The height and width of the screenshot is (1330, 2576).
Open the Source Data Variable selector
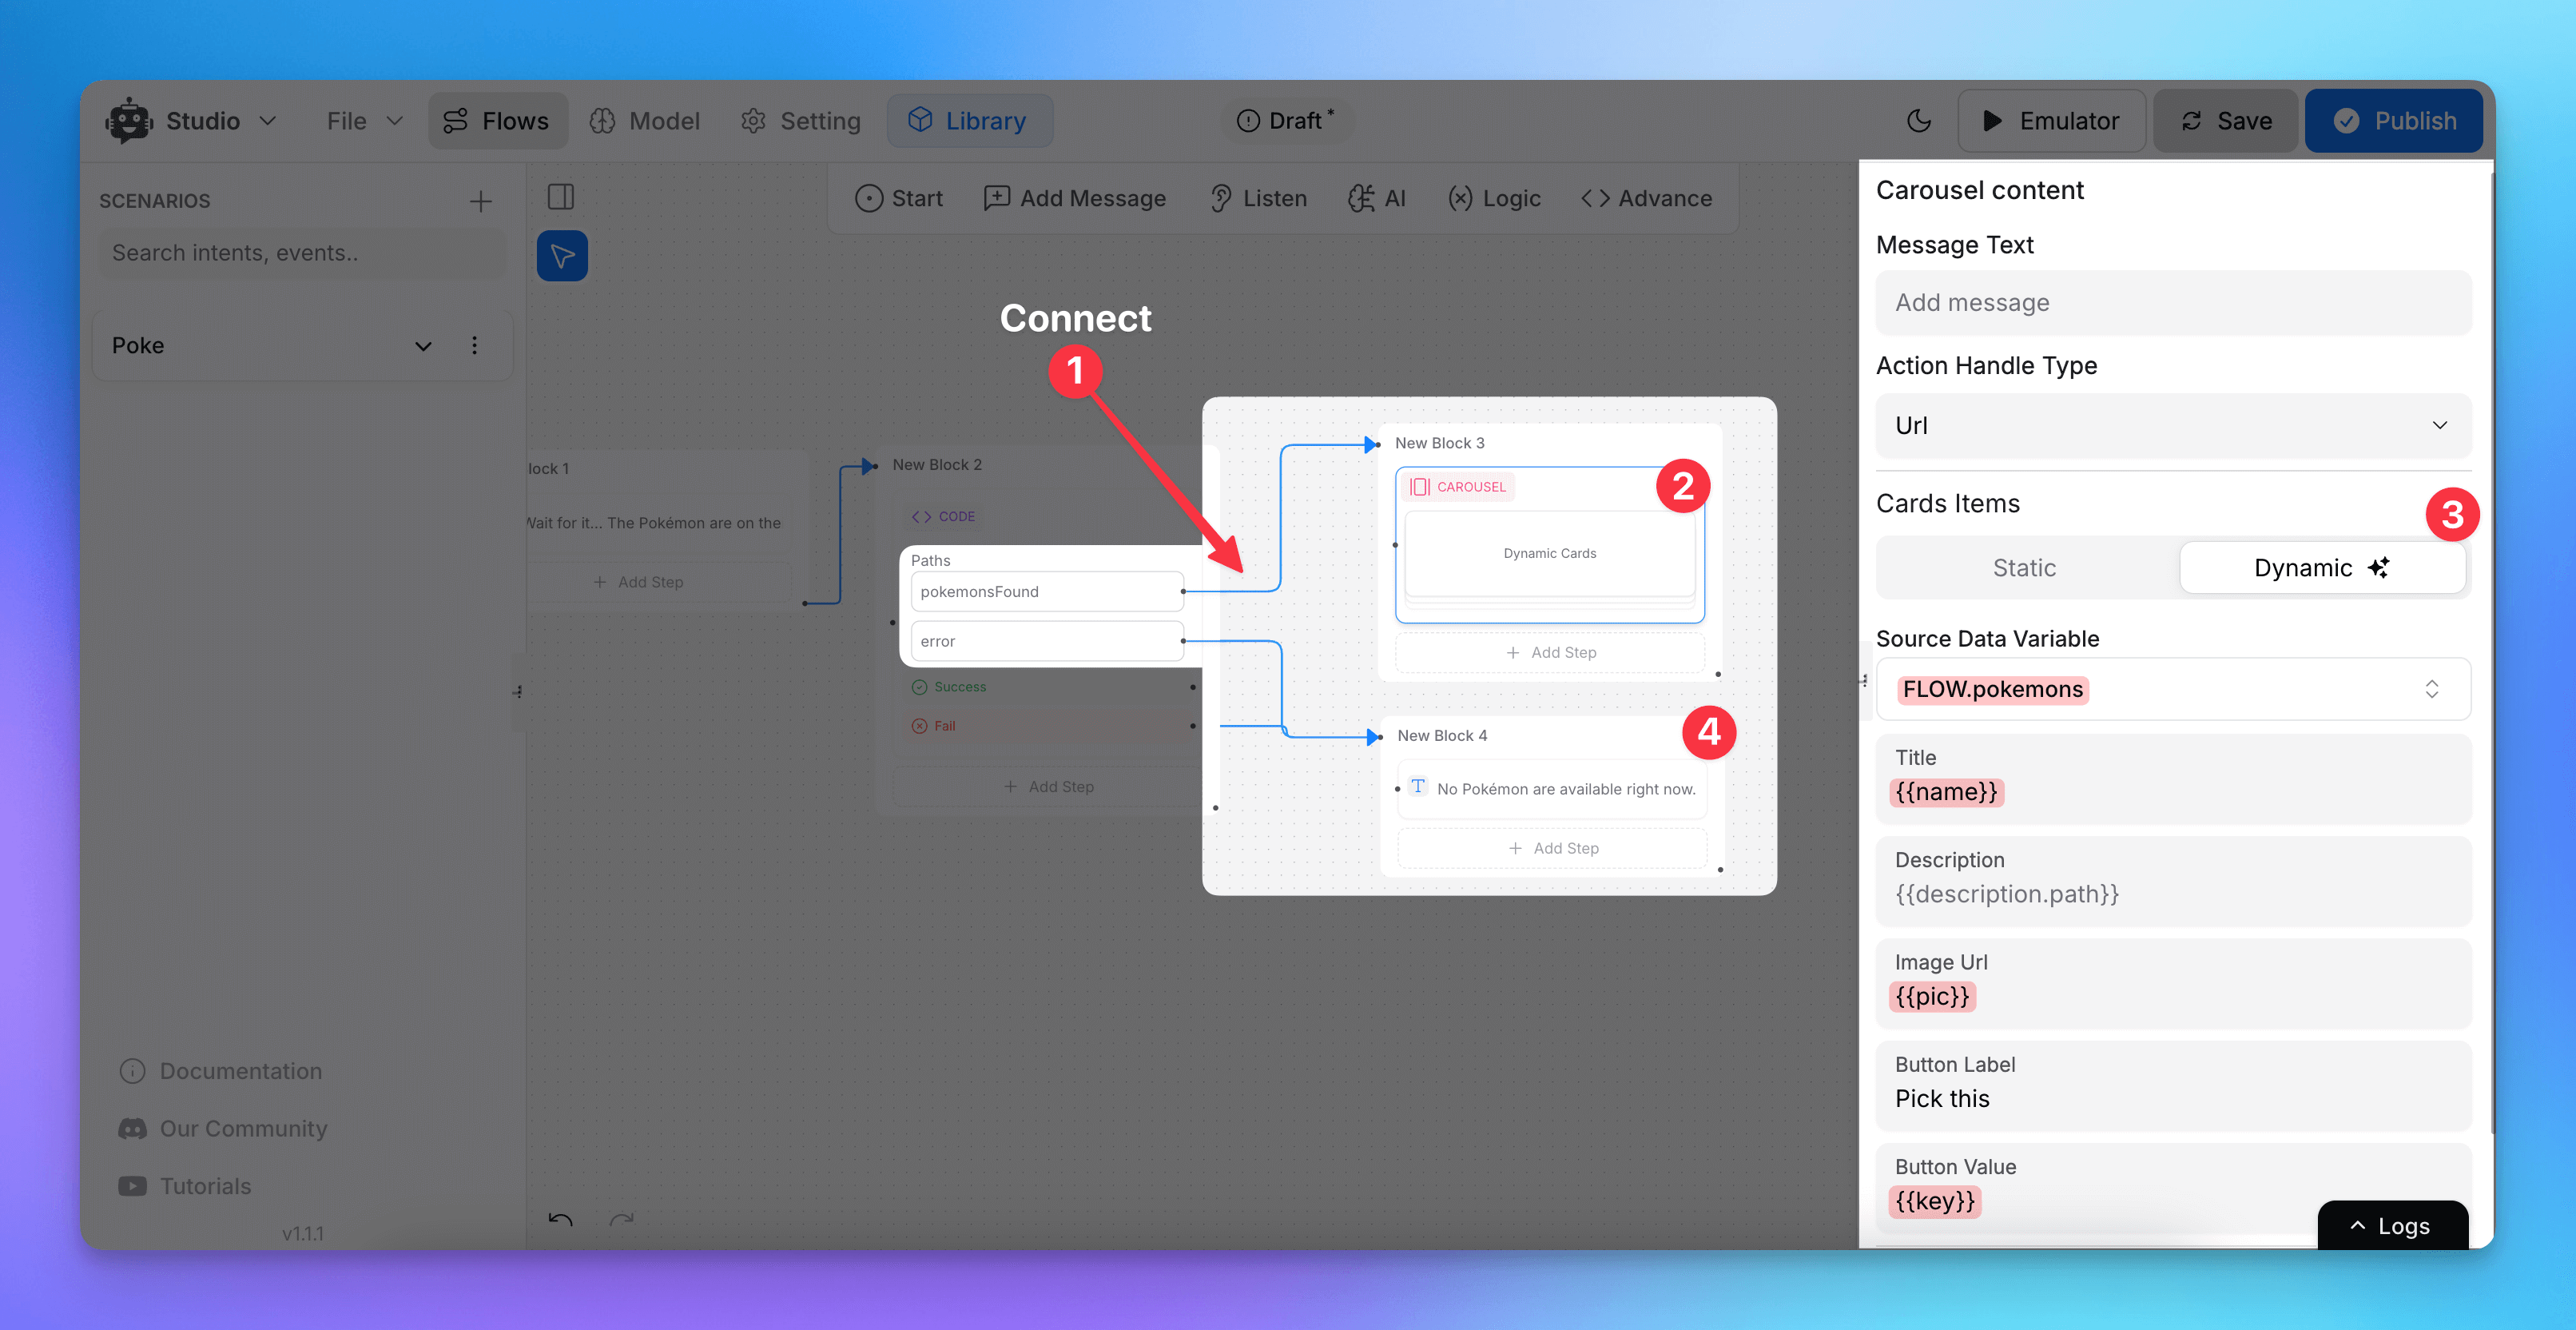[x=2173, y=689]
